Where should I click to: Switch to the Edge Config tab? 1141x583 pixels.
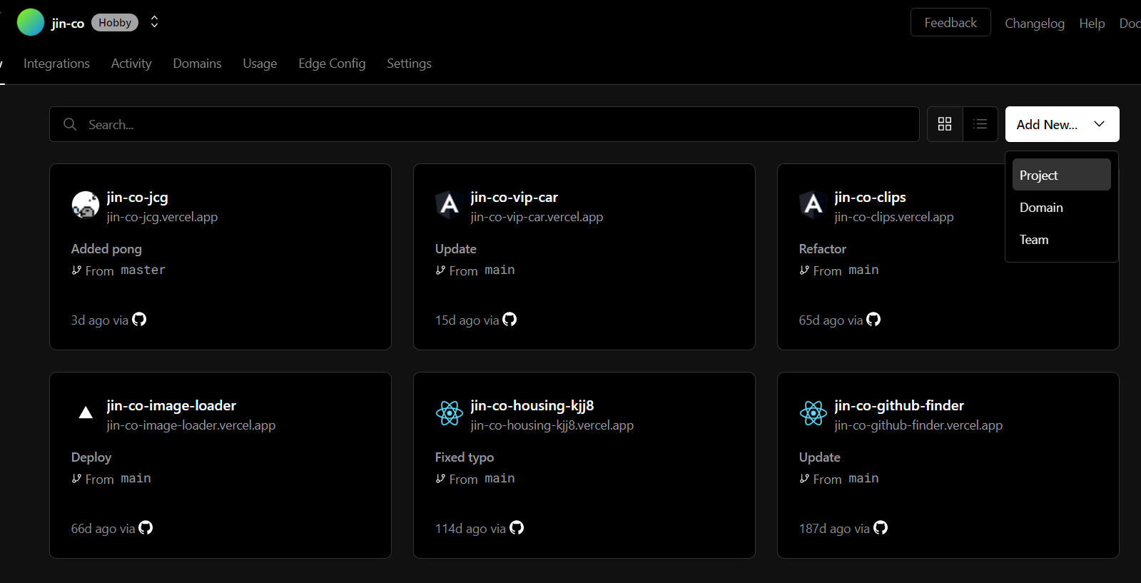pyautogui.click(x=332, y=64)
